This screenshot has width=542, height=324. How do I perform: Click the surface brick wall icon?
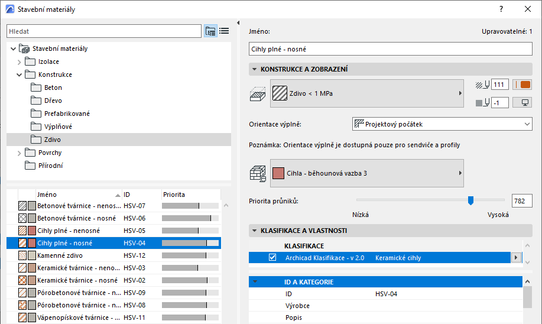pos(258,174)
